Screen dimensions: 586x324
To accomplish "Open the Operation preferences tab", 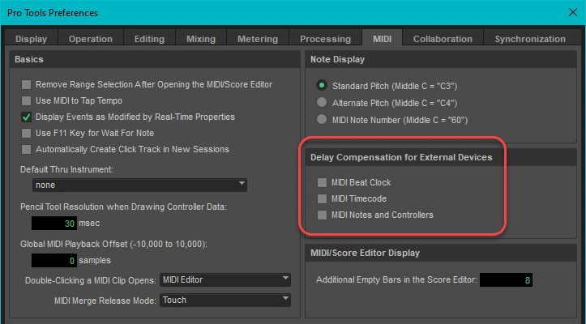I will click(x=90, y=39).
